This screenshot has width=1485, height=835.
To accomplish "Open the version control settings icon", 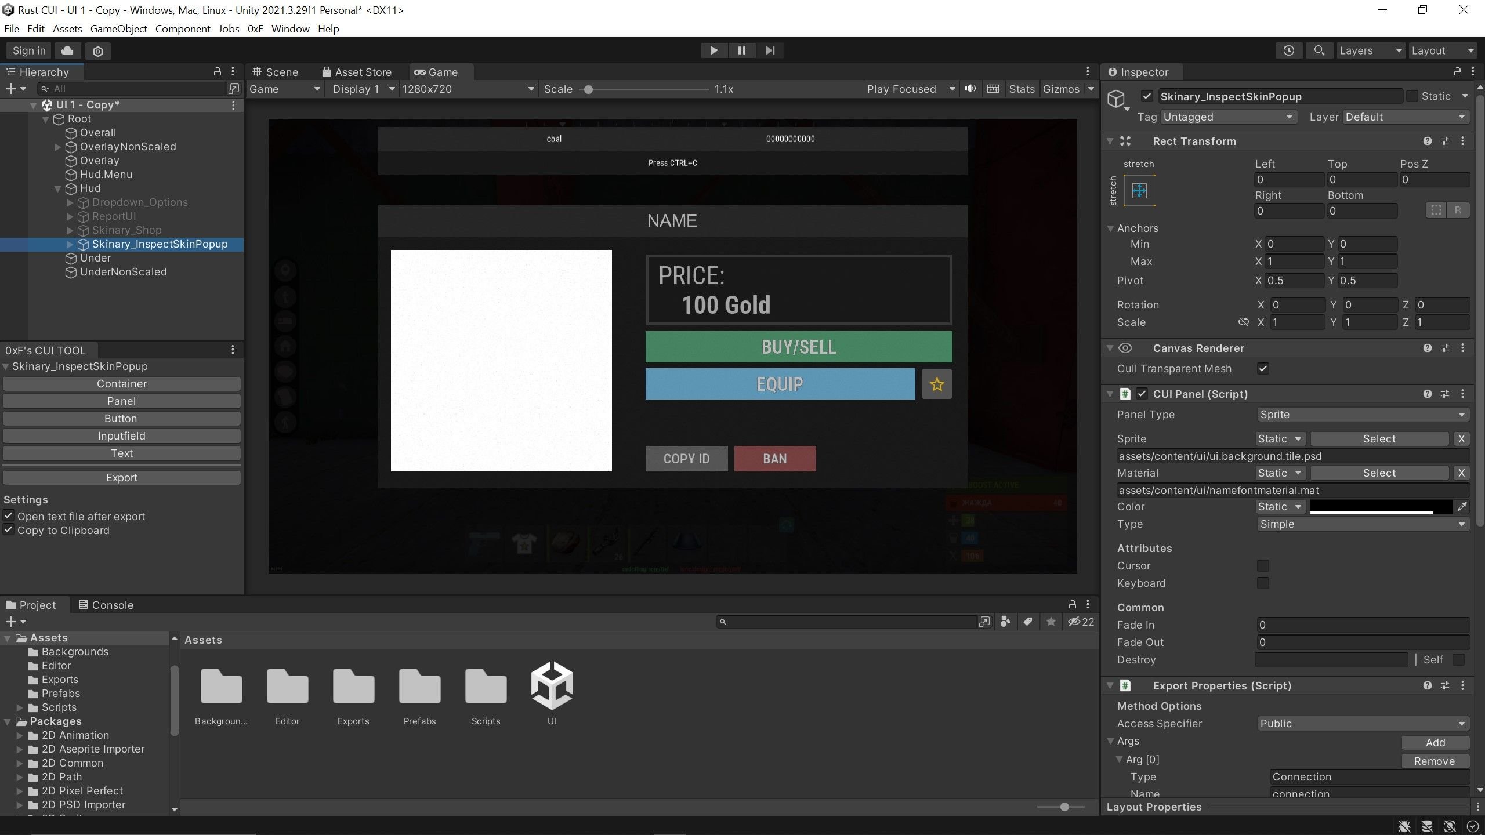I will (x=98, y=51).
